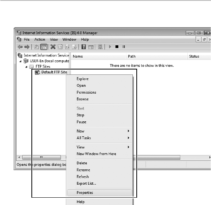
Task: Collapse the USER-En tree node arrow
Action: (20, 61)
